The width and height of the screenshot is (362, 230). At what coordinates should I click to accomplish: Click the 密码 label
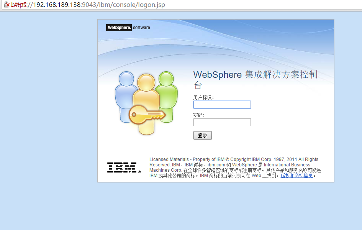click(x=199, y=115)
